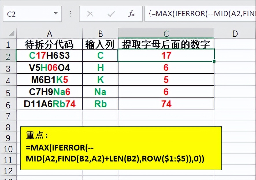Image resolution: width=256 pixels, height=180 pixels.
Task: Select input cell with letter K
Action: pos(100,80)
